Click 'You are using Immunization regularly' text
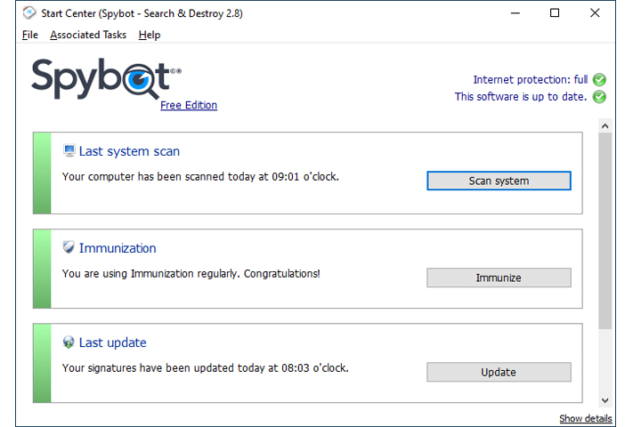The width and height of the screenshot is (641, 427). pos(191,273)
